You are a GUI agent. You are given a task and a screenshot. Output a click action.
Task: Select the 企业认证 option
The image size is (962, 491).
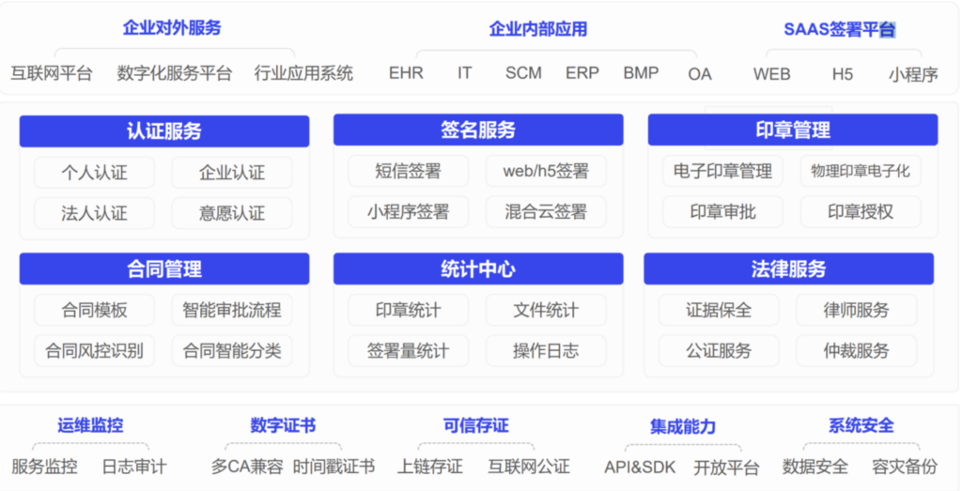point(232,173)
